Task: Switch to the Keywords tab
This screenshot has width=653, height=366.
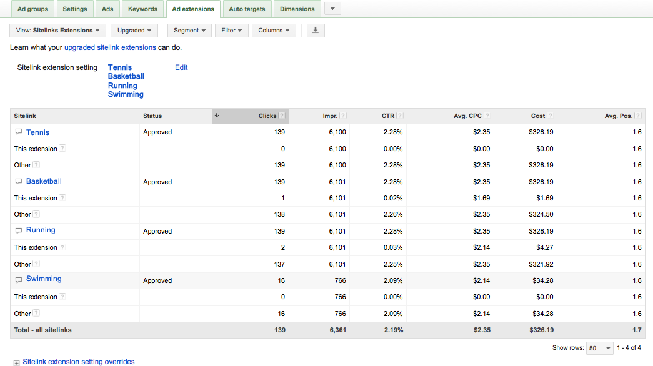Action: pos(143,9)
